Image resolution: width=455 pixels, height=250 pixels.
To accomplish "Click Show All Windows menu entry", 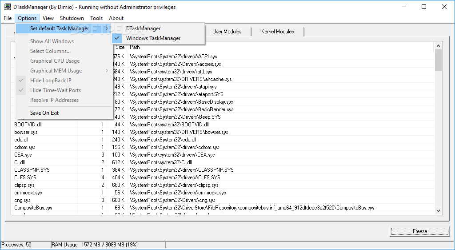I will tap(64, 41).
